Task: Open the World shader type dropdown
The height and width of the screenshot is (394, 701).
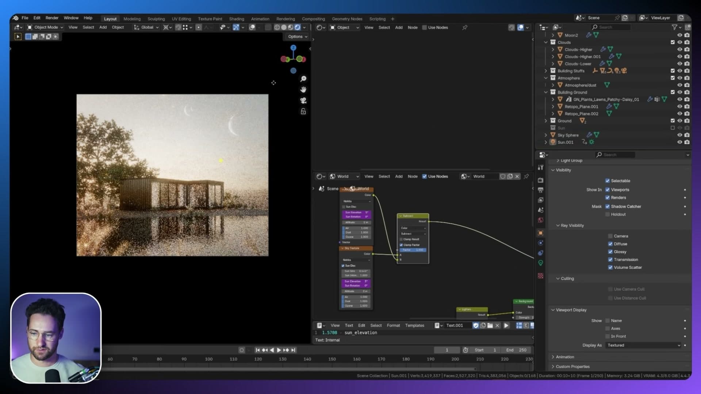Action: pos(344,177)
